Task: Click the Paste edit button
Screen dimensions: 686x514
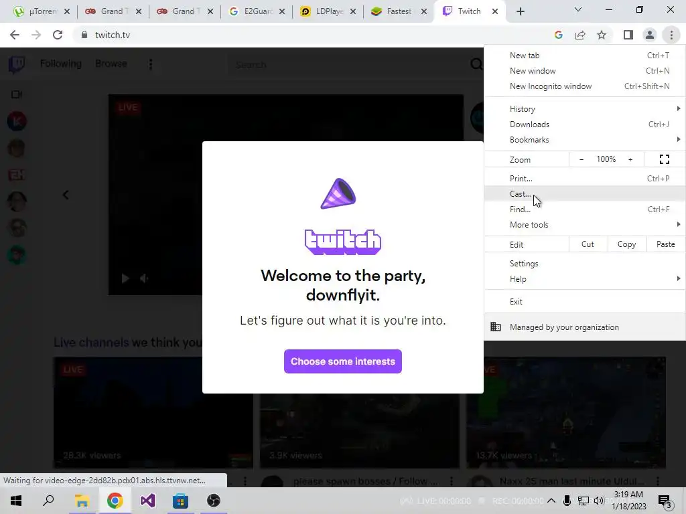Action: click(x=665, y=244)
